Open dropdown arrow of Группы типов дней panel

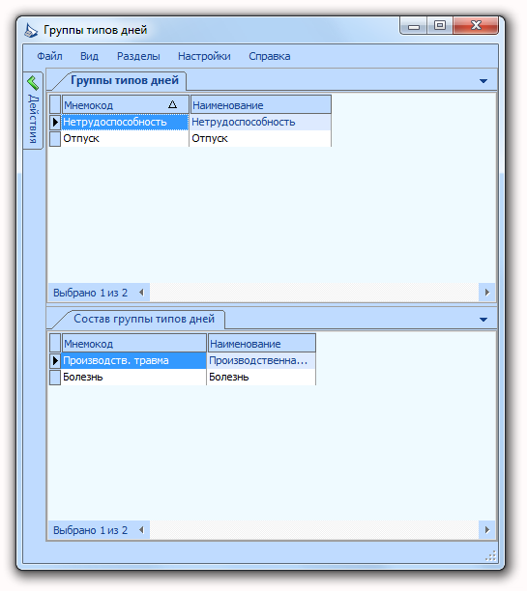[x=483, y=81]
